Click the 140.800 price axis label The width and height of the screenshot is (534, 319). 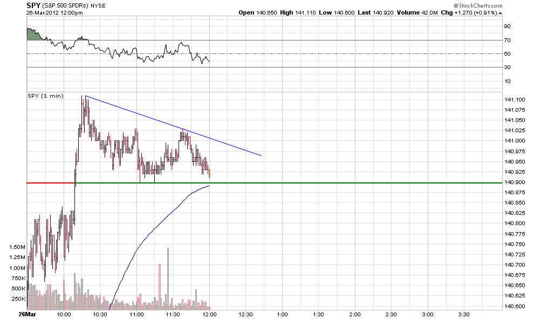515,223
